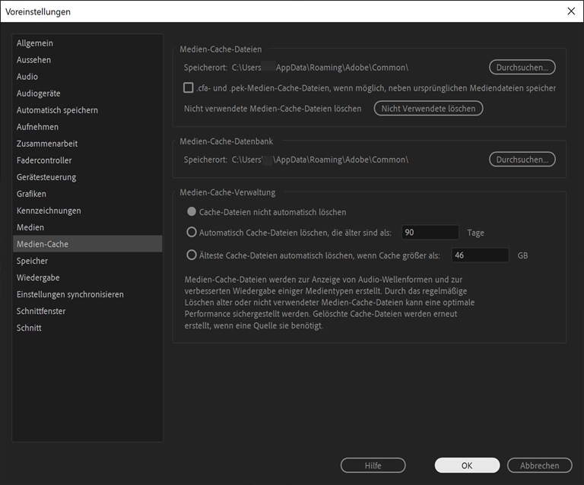Screen dimensions: 584x485
Task: Browse for Medien-Cache-Dateien location
Action: tap(522, 68)
